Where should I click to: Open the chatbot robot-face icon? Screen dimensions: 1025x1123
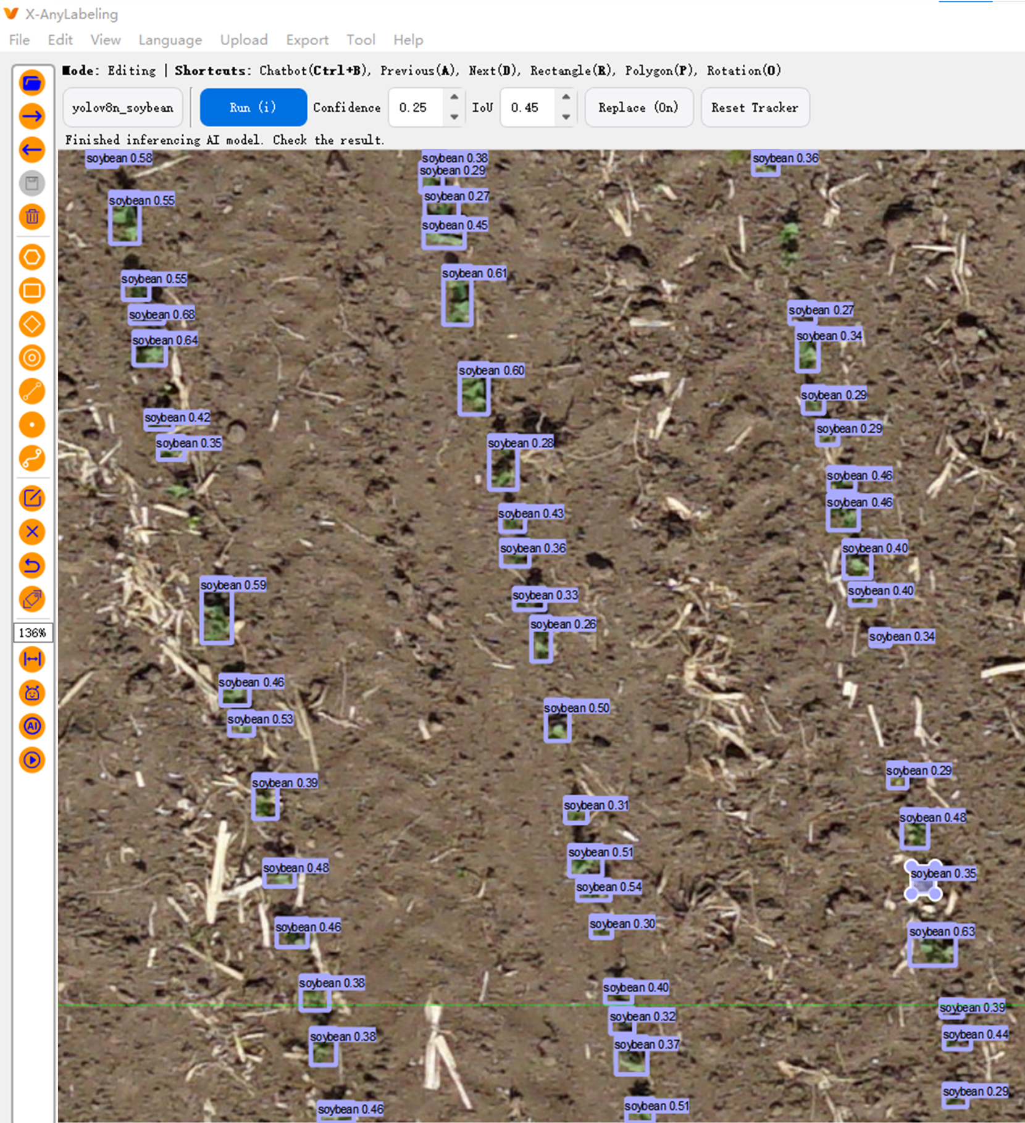(32, 693)
